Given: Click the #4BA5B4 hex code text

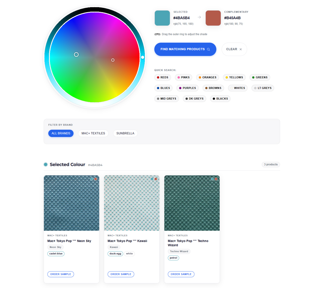Looking at the screenshot, I should click(182, 18).
